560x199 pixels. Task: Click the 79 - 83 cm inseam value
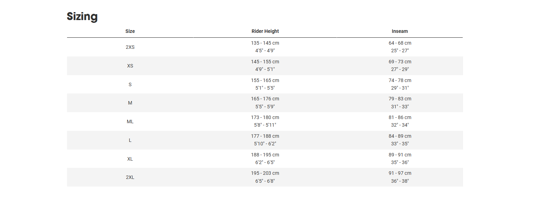click(400, 99)
